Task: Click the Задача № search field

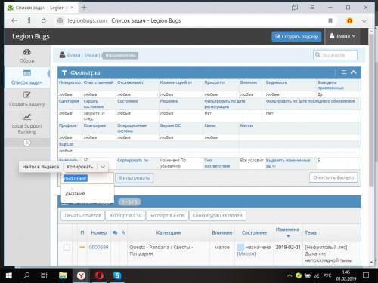Action: (335, 55)
